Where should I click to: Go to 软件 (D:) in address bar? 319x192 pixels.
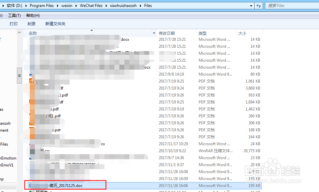pos(14,6)
